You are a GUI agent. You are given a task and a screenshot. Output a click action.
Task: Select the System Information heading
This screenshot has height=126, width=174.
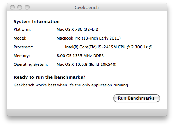click(37, 22)
